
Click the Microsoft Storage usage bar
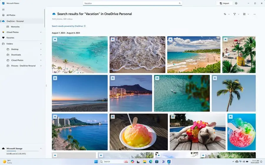pos(23,151)
